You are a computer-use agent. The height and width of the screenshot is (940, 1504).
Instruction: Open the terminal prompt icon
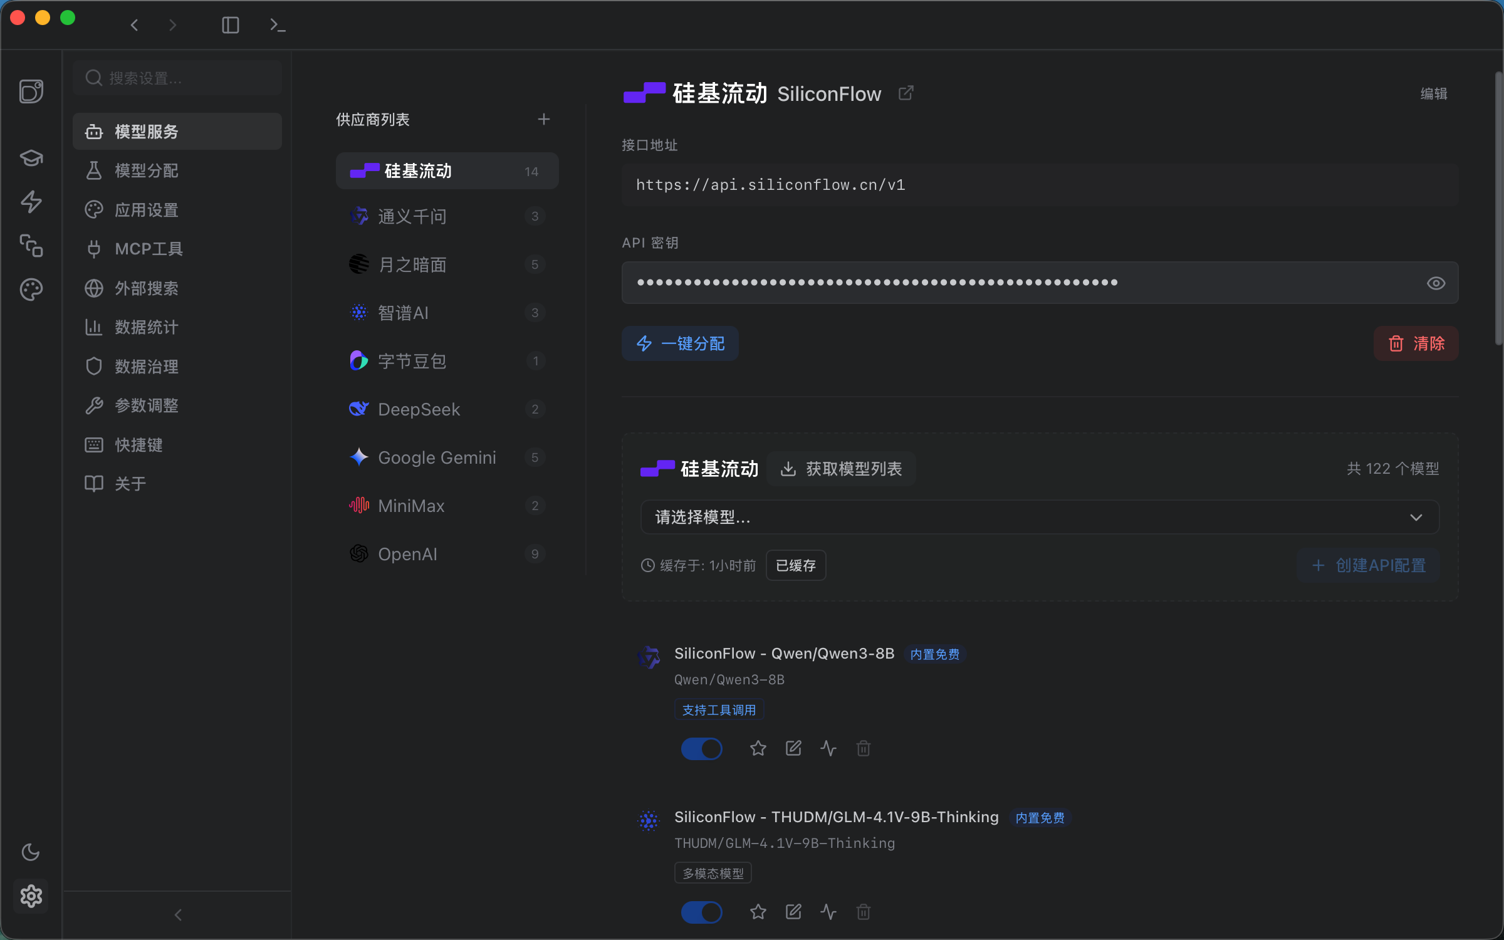click(278, 25)
